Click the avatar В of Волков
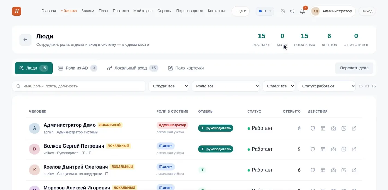 point(34,149)
